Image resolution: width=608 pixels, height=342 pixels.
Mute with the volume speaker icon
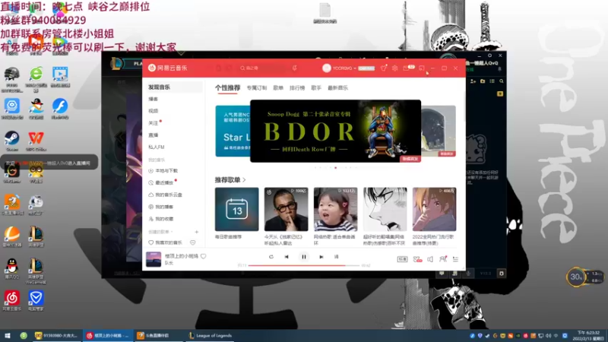pos(430,259)
